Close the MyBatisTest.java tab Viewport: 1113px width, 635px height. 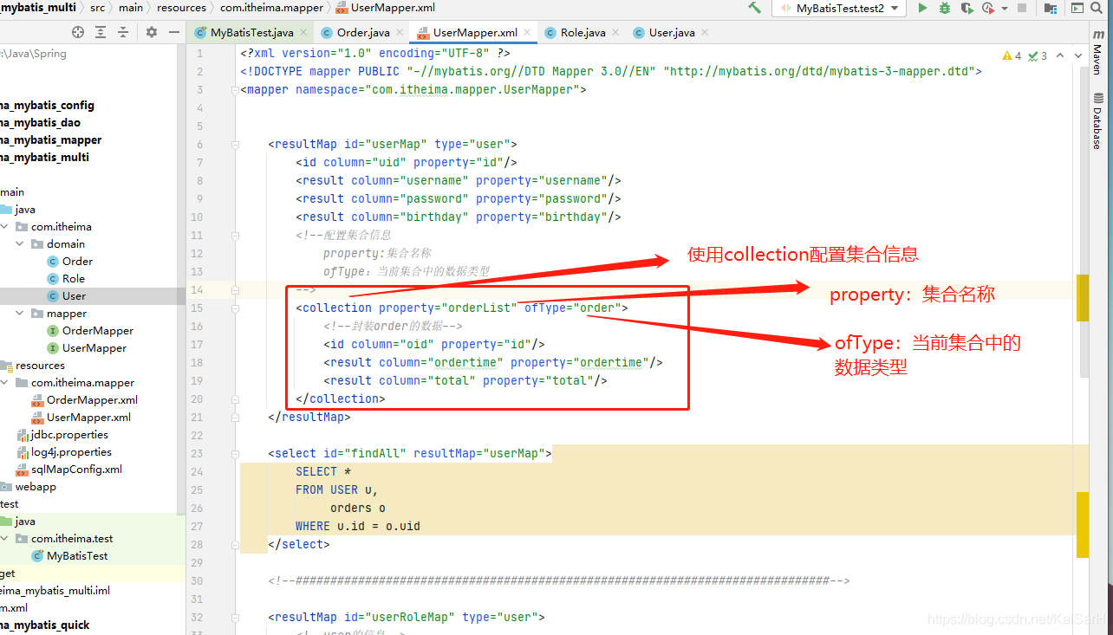click(305, 33)
